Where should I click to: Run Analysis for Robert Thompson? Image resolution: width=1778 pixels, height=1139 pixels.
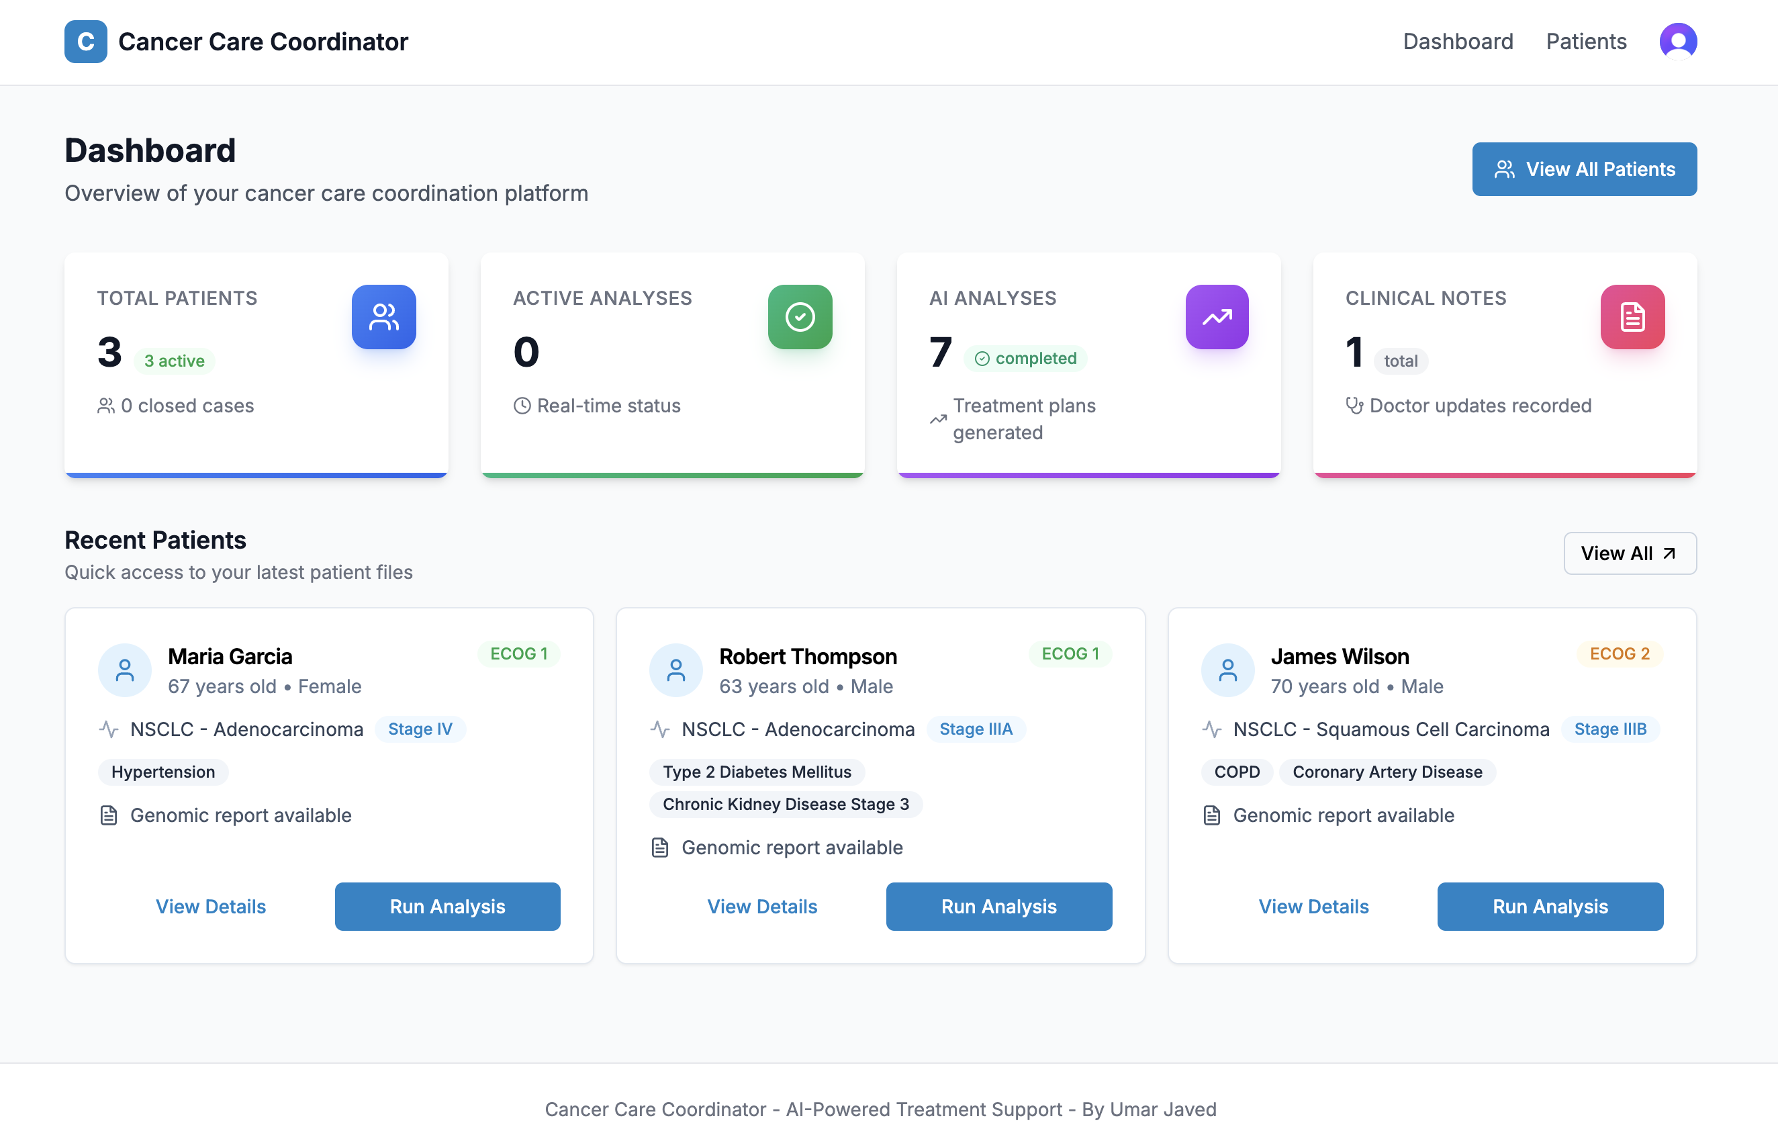point(999,906)
